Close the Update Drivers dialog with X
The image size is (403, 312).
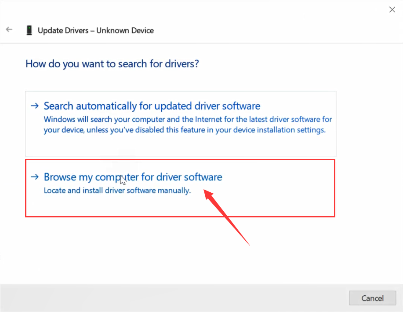(392, 10)
